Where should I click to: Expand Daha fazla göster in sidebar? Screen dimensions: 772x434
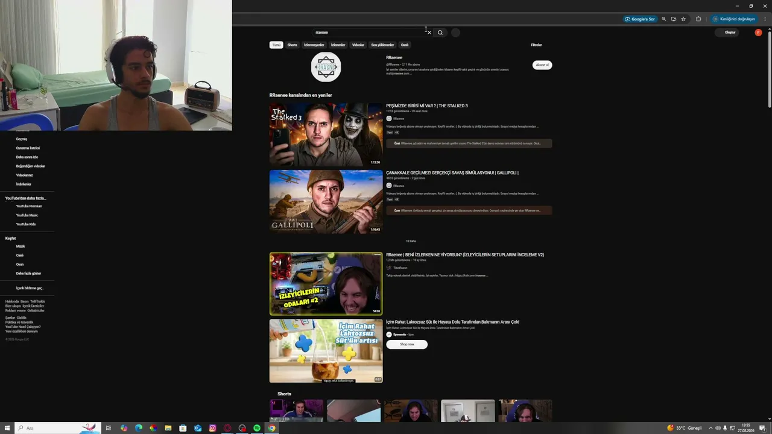point(28,274)
